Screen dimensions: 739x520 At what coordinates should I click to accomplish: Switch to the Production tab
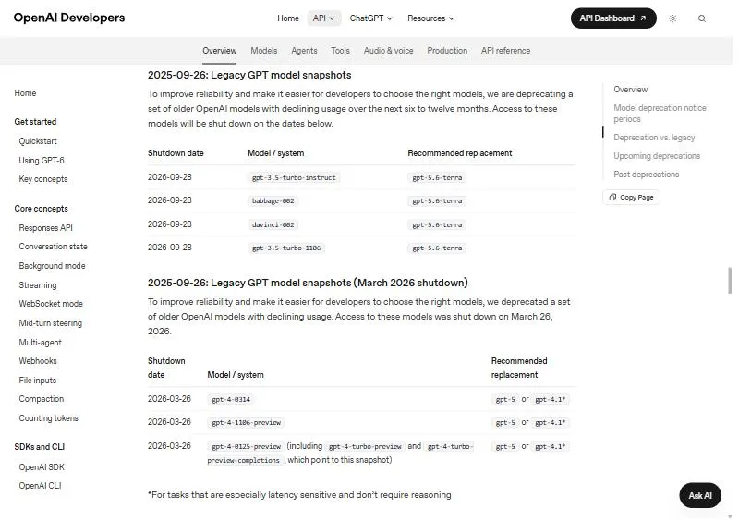(447, 51)
